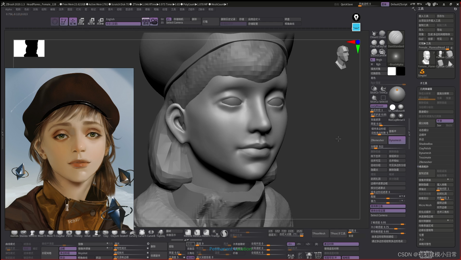Select the SimpleBrush tool icon
This screenshot has height=260, width=461.
(x=422, y=72)
